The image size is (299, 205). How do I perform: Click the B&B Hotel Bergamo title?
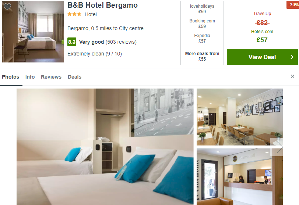click(x=102, y=5)
